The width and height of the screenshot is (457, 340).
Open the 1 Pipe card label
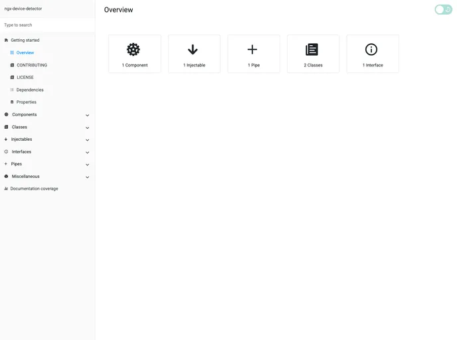pos(254,65)
